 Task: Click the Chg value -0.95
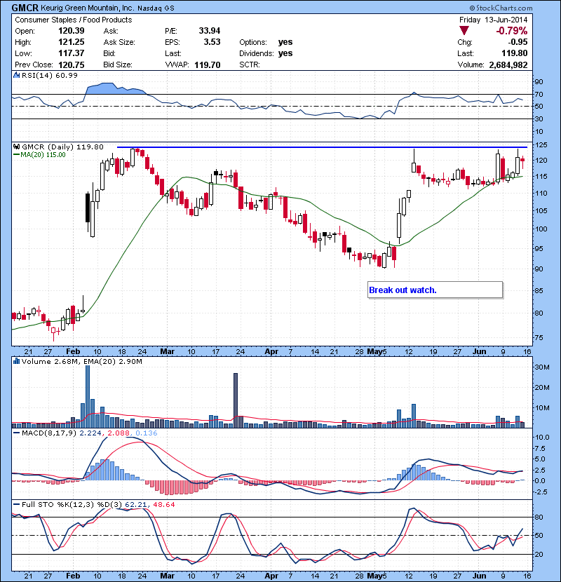pos(518,42)
